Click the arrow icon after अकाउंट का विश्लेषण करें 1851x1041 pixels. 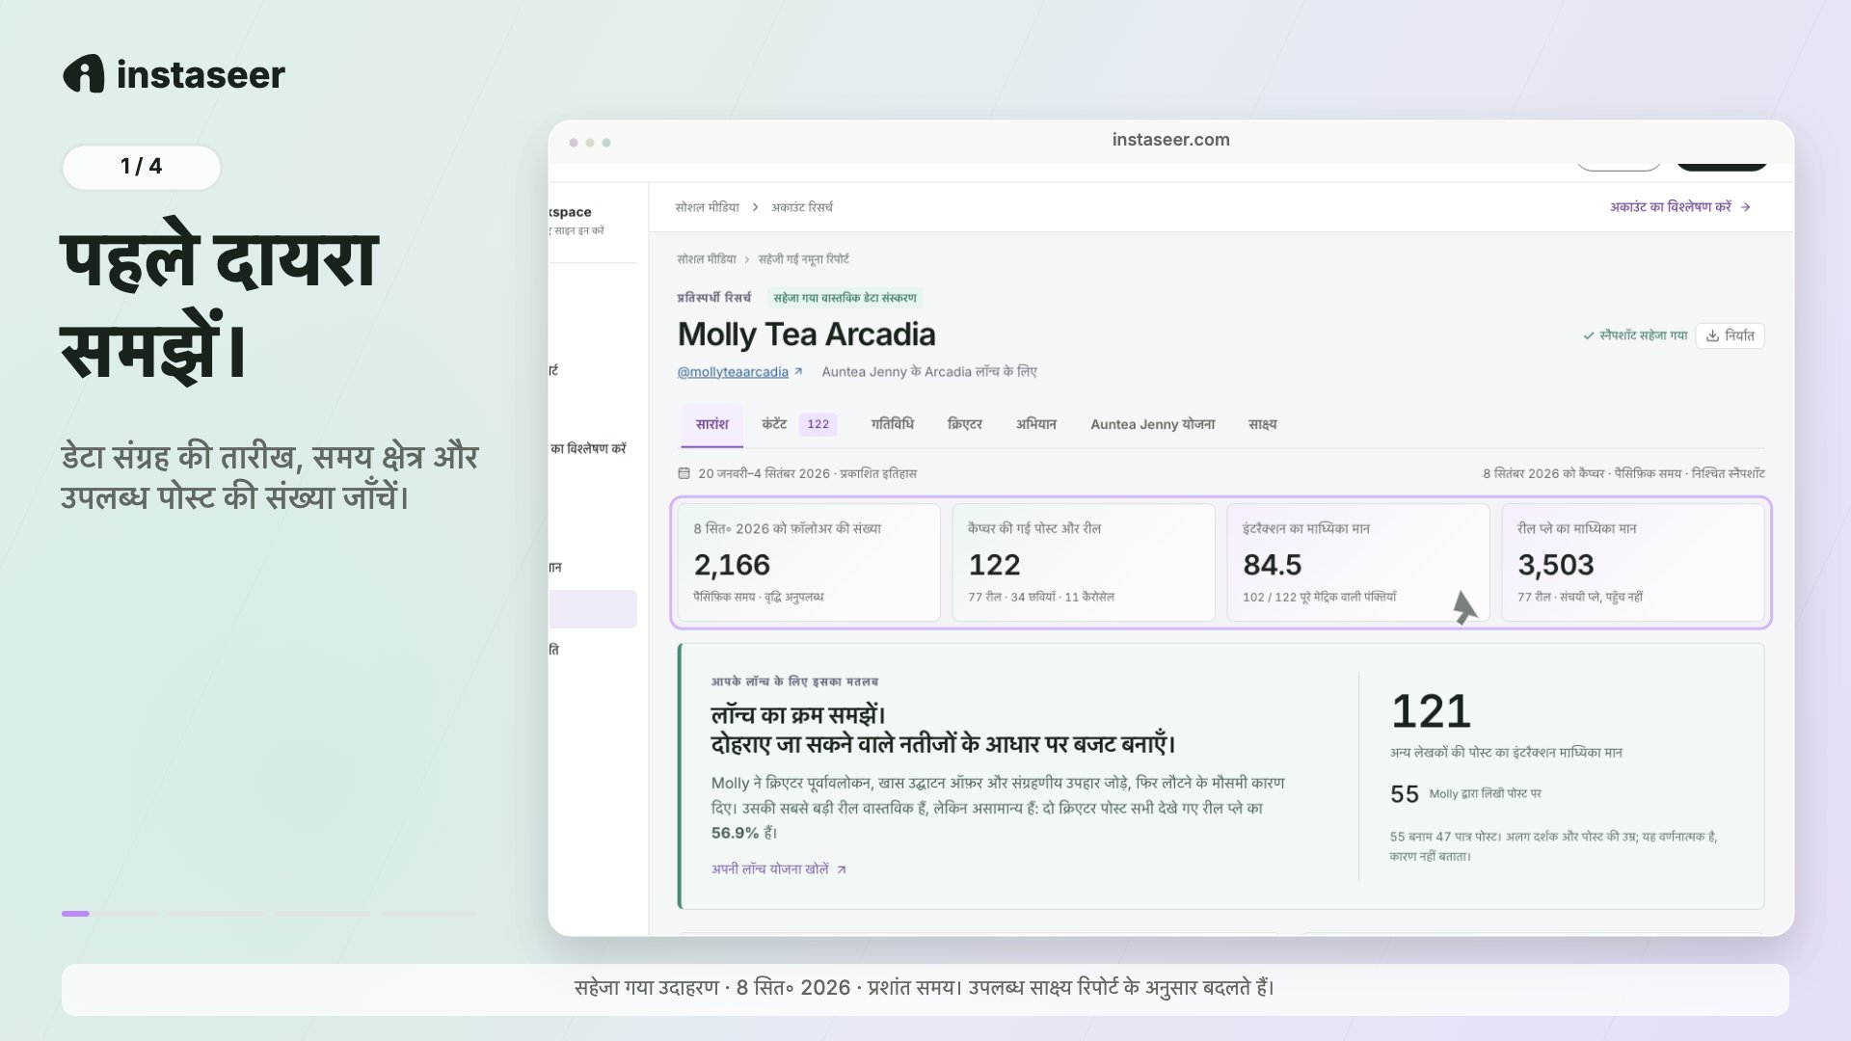pos(1745,207)
